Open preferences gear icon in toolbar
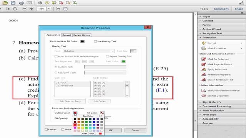 (40, 3)
